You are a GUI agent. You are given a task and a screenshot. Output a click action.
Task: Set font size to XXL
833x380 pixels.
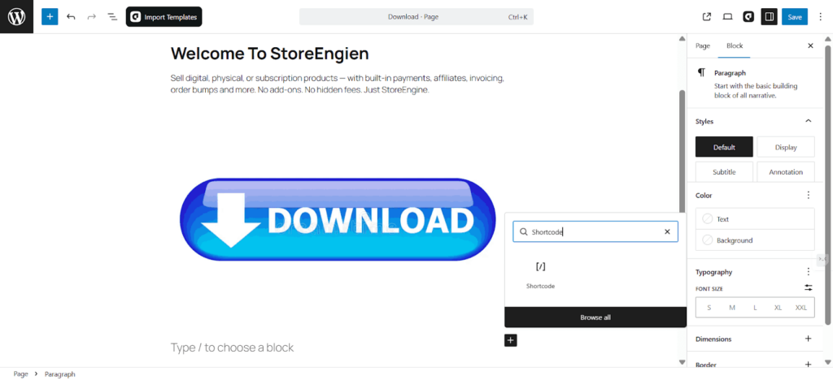tap(801, 308)
